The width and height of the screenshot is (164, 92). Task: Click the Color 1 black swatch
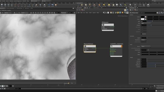(x=142, y=17)
